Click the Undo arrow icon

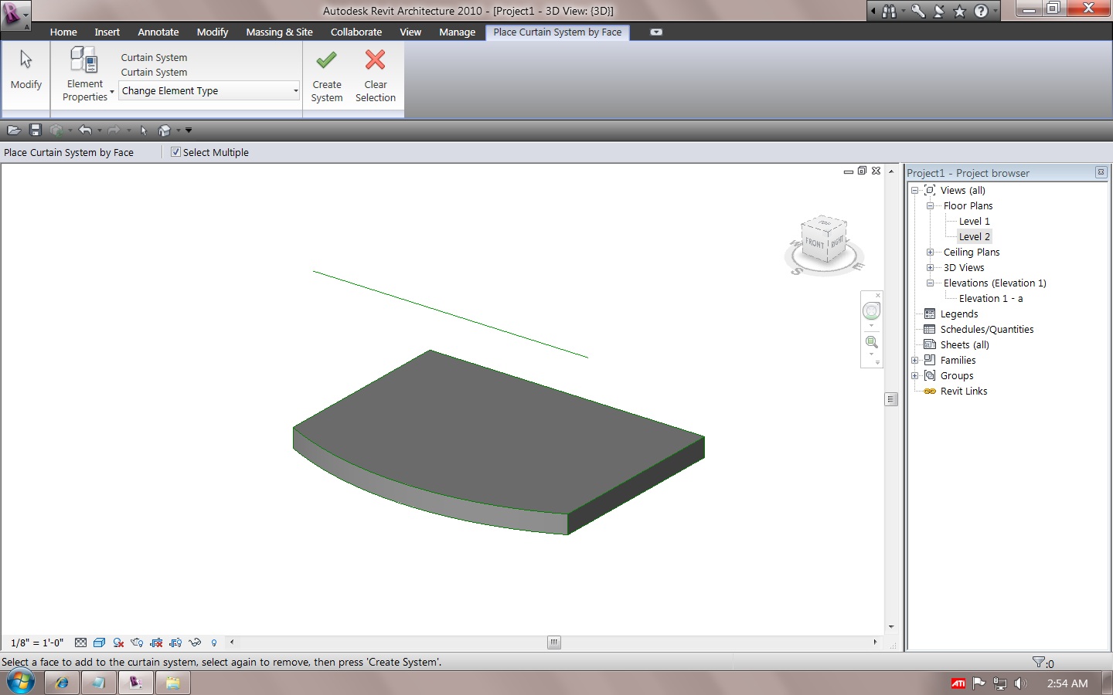(x=85, y=130)
